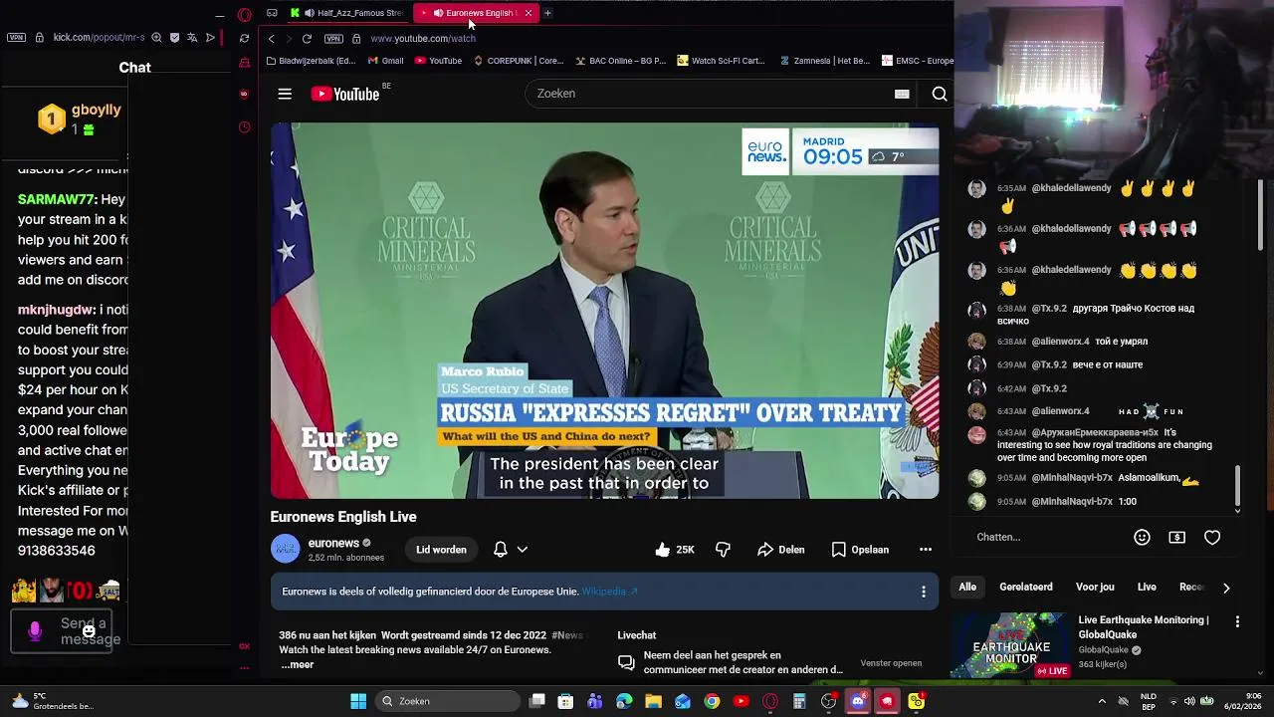Open Super Chat purchase icon in chat
The image size is (1274, 717).
click(x=1176, y=537)
